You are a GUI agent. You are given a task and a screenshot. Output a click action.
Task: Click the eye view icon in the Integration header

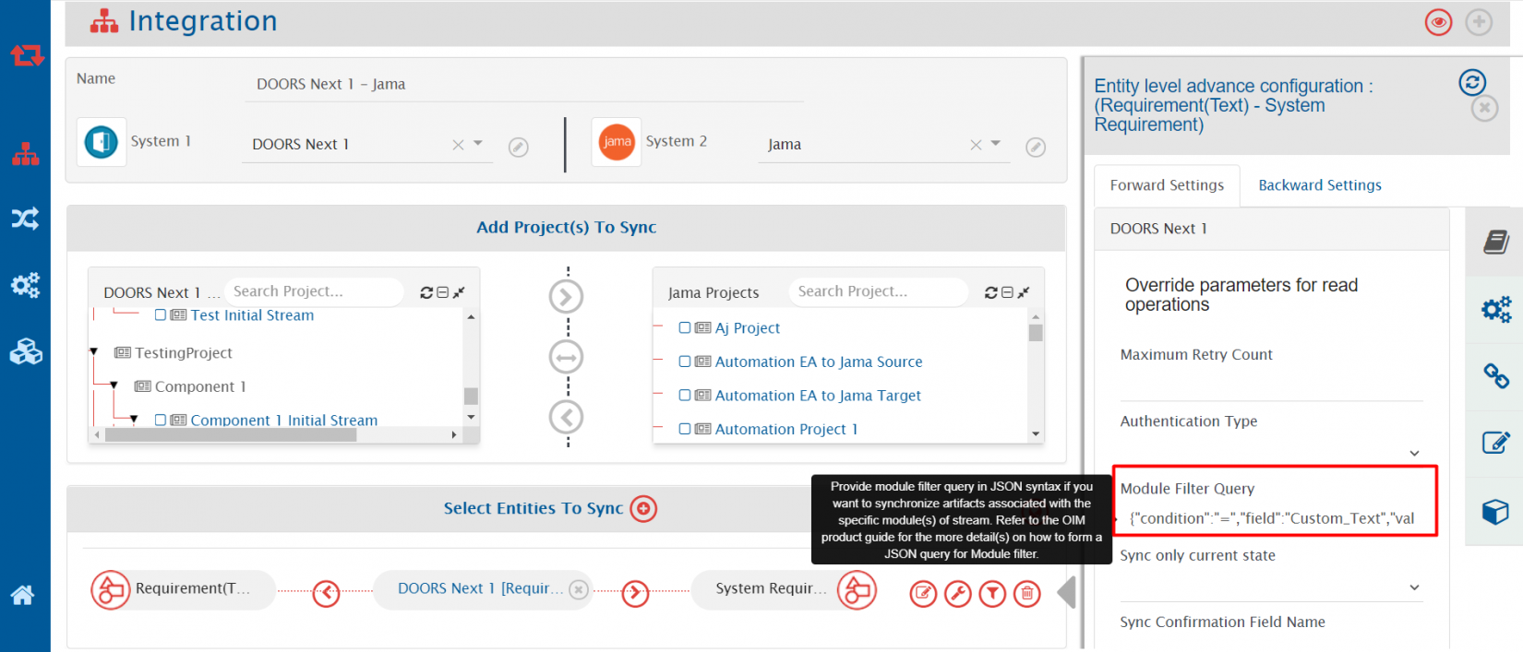(1438, 22)
